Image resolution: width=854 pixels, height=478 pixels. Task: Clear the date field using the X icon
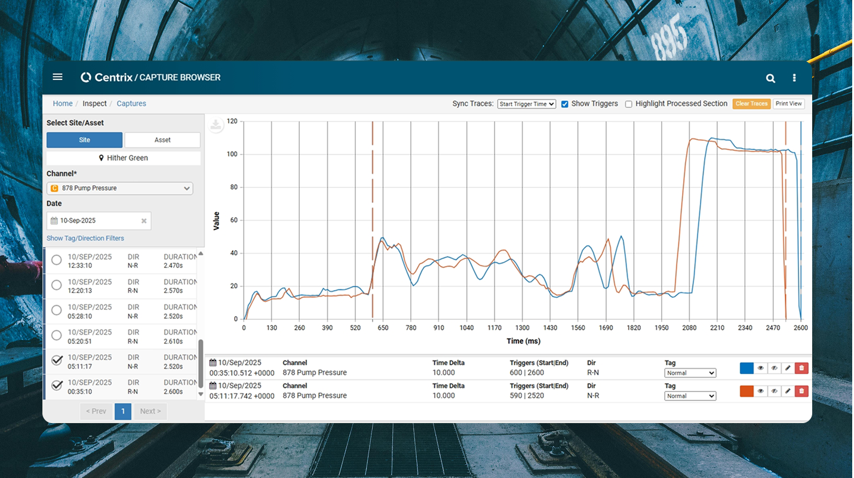pyautogui.click(x=143, y=221)
